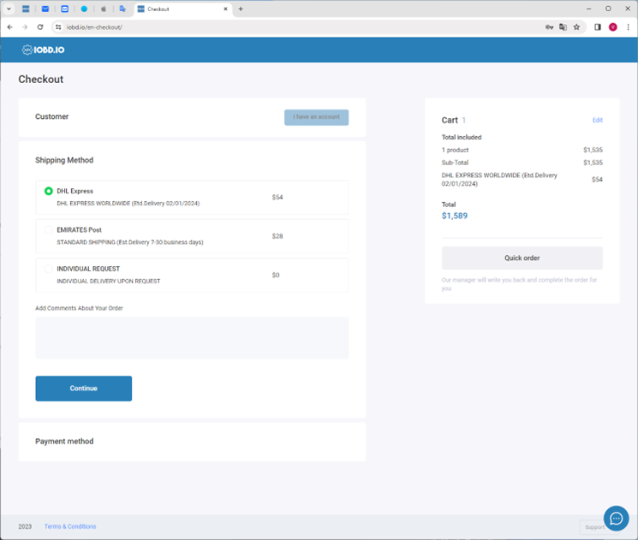Switch to the Checkout tab
The image size is (638, 540).
pyautogui.click(x=180, y=9)
